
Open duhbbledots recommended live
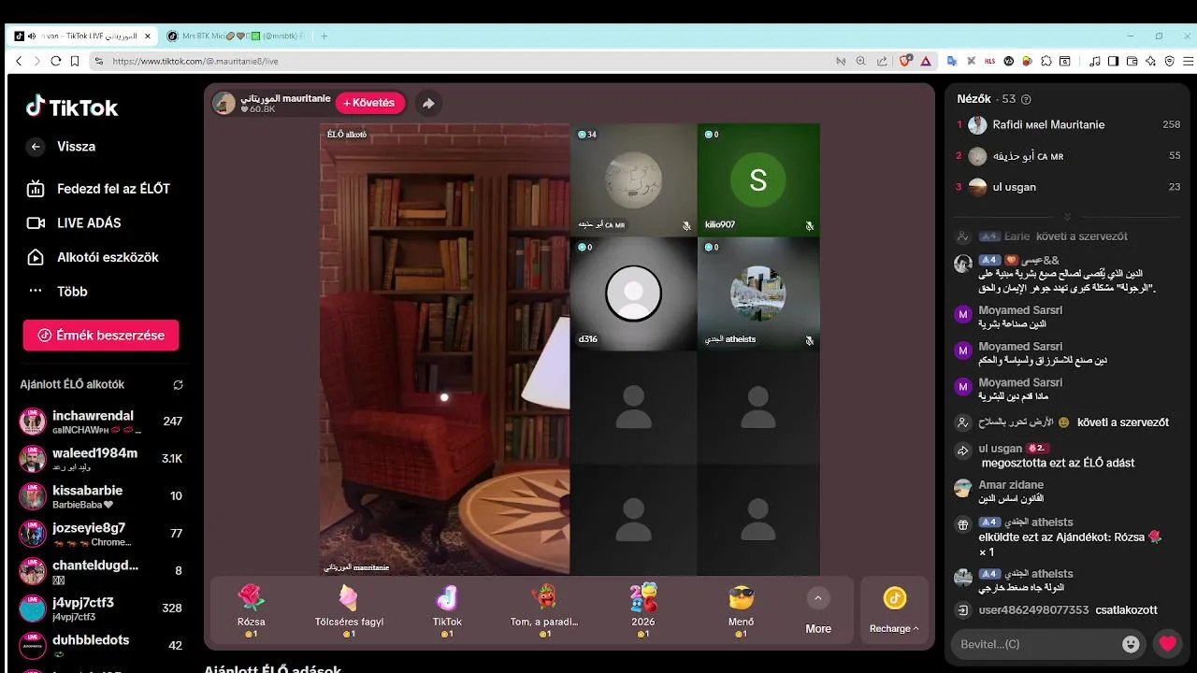[x=101, y=646]
